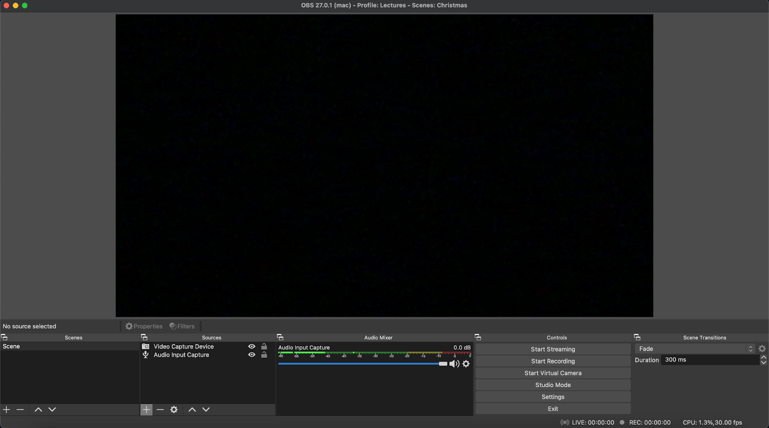Click the 0.0 dB volume readout
The image size is (769, 428).
(462, 348)
